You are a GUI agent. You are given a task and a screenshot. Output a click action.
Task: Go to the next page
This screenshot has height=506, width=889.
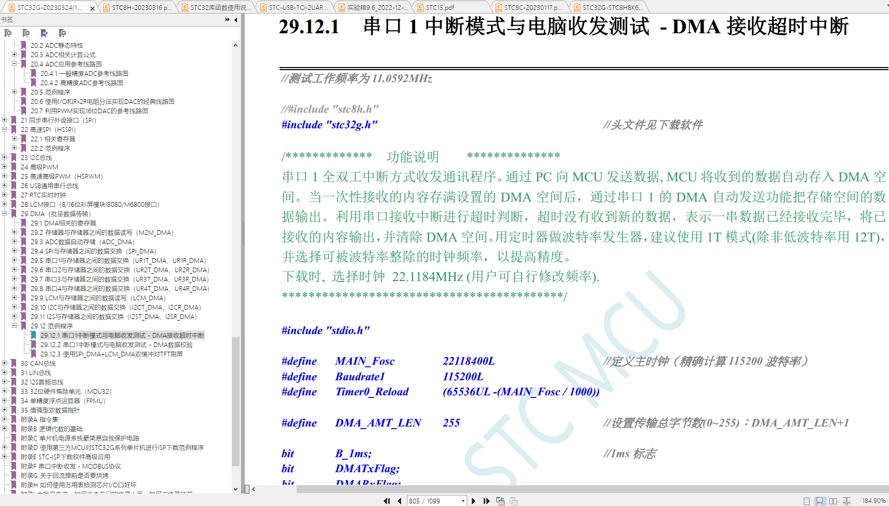(473, 501)
